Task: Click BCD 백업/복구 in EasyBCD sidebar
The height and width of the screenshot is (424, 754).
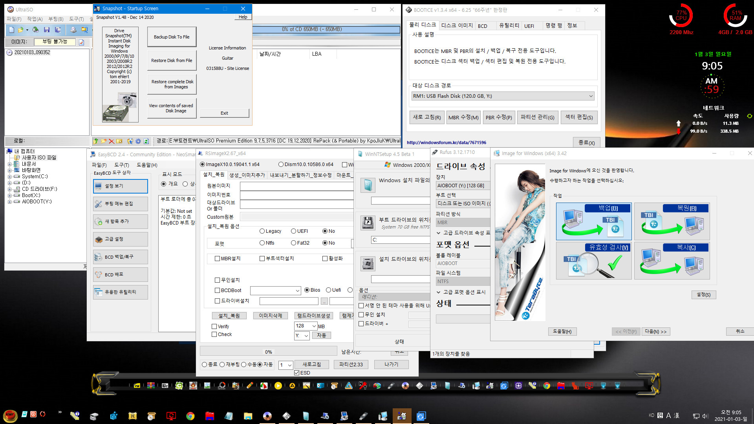Action: tap(121, 257)
